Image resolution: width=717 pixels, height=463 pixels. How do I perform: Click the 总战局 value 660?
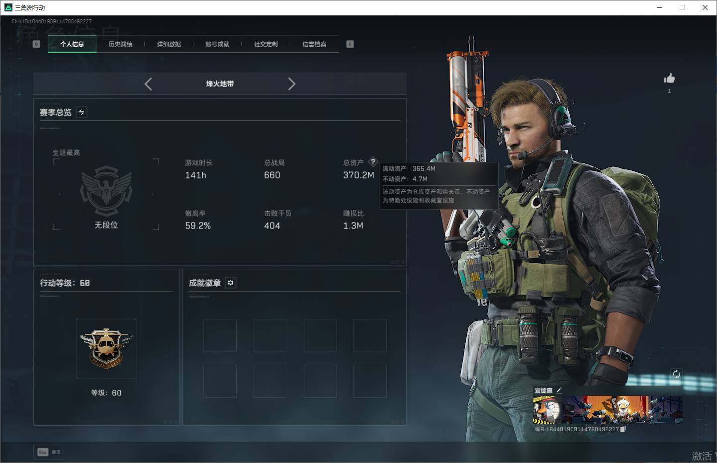[272, 175]
